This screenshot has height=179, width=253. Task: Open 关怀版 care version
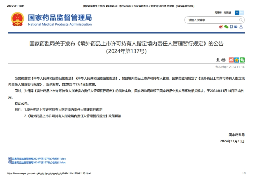pos(227,13)
